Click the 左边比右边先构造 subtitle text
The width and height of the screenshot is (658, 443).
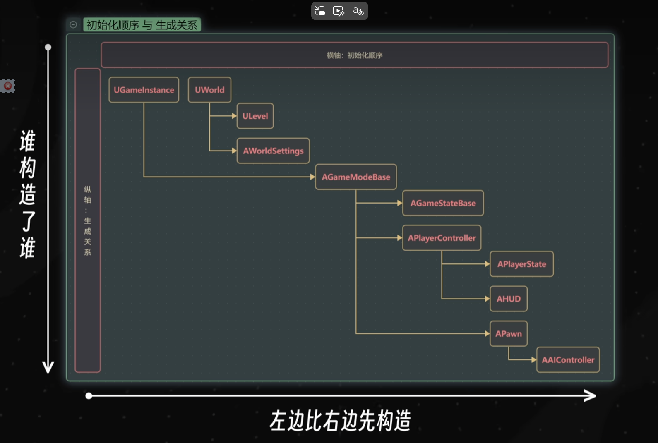tap(340, 421)
